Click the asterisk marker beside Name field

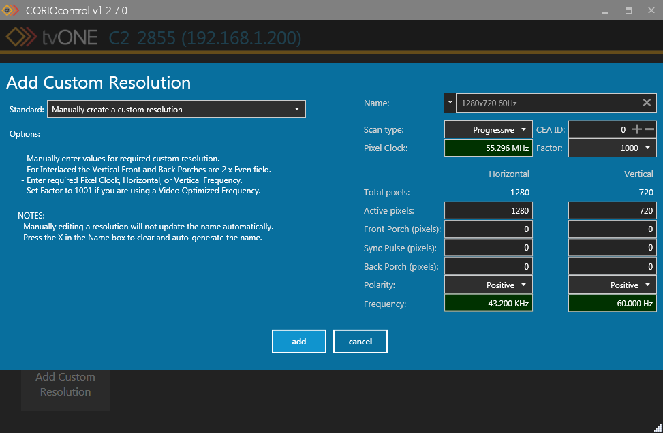(x=450, y=103)
